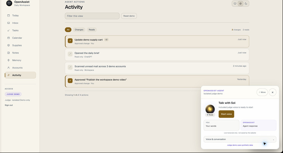Click the Sol golden orb avatar

click(210, 109)
